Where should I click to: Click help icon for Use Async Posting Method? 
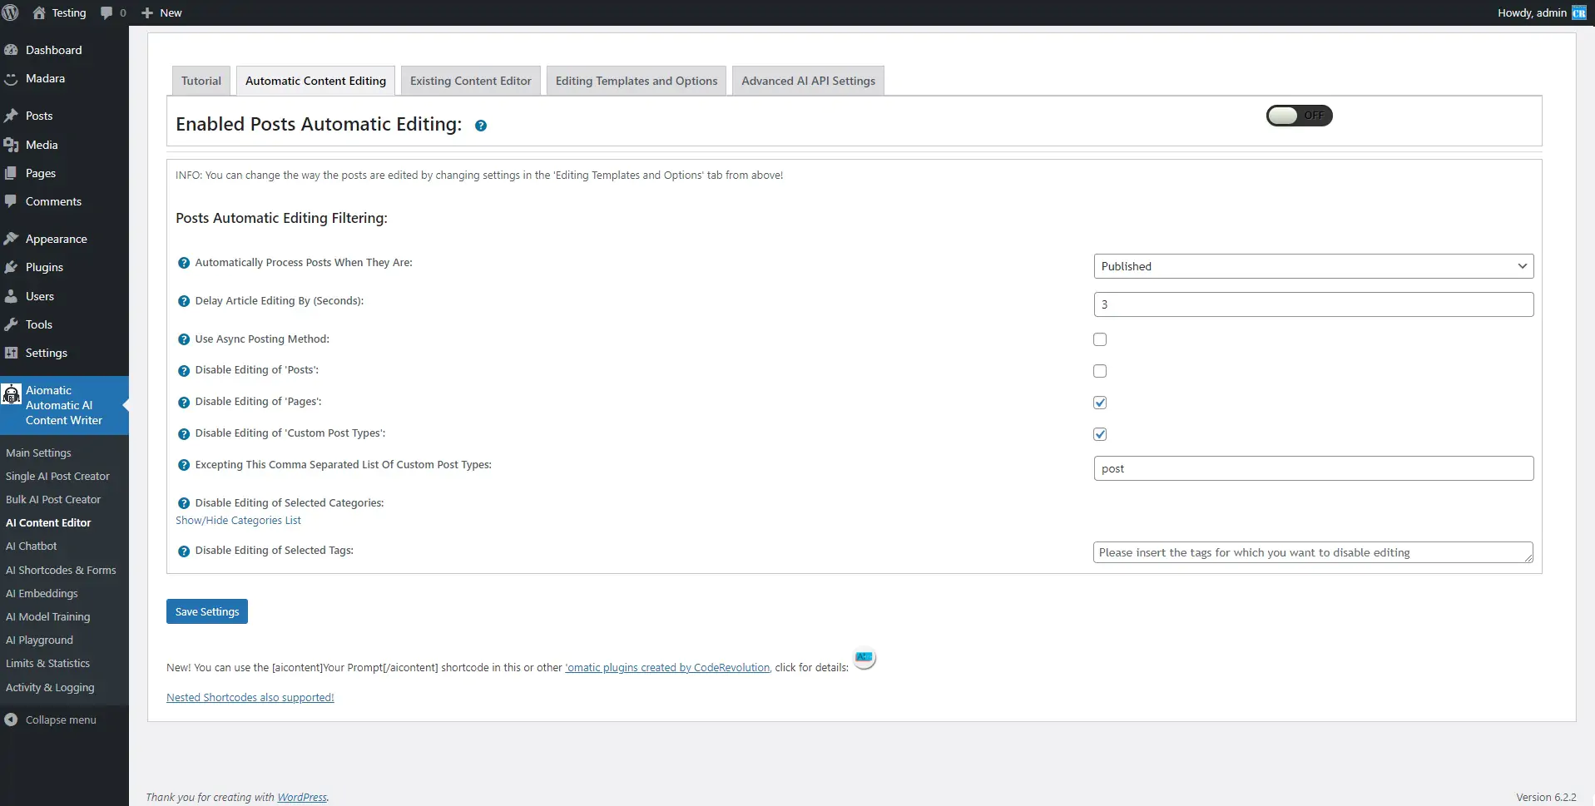[x=184, y=339]
